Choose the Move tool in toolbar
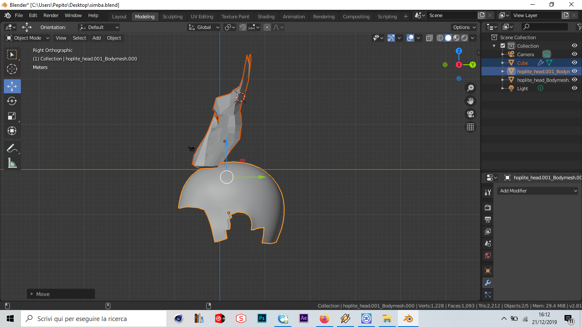Viewport: 582px width, 327px height. [x=12, y=86]
